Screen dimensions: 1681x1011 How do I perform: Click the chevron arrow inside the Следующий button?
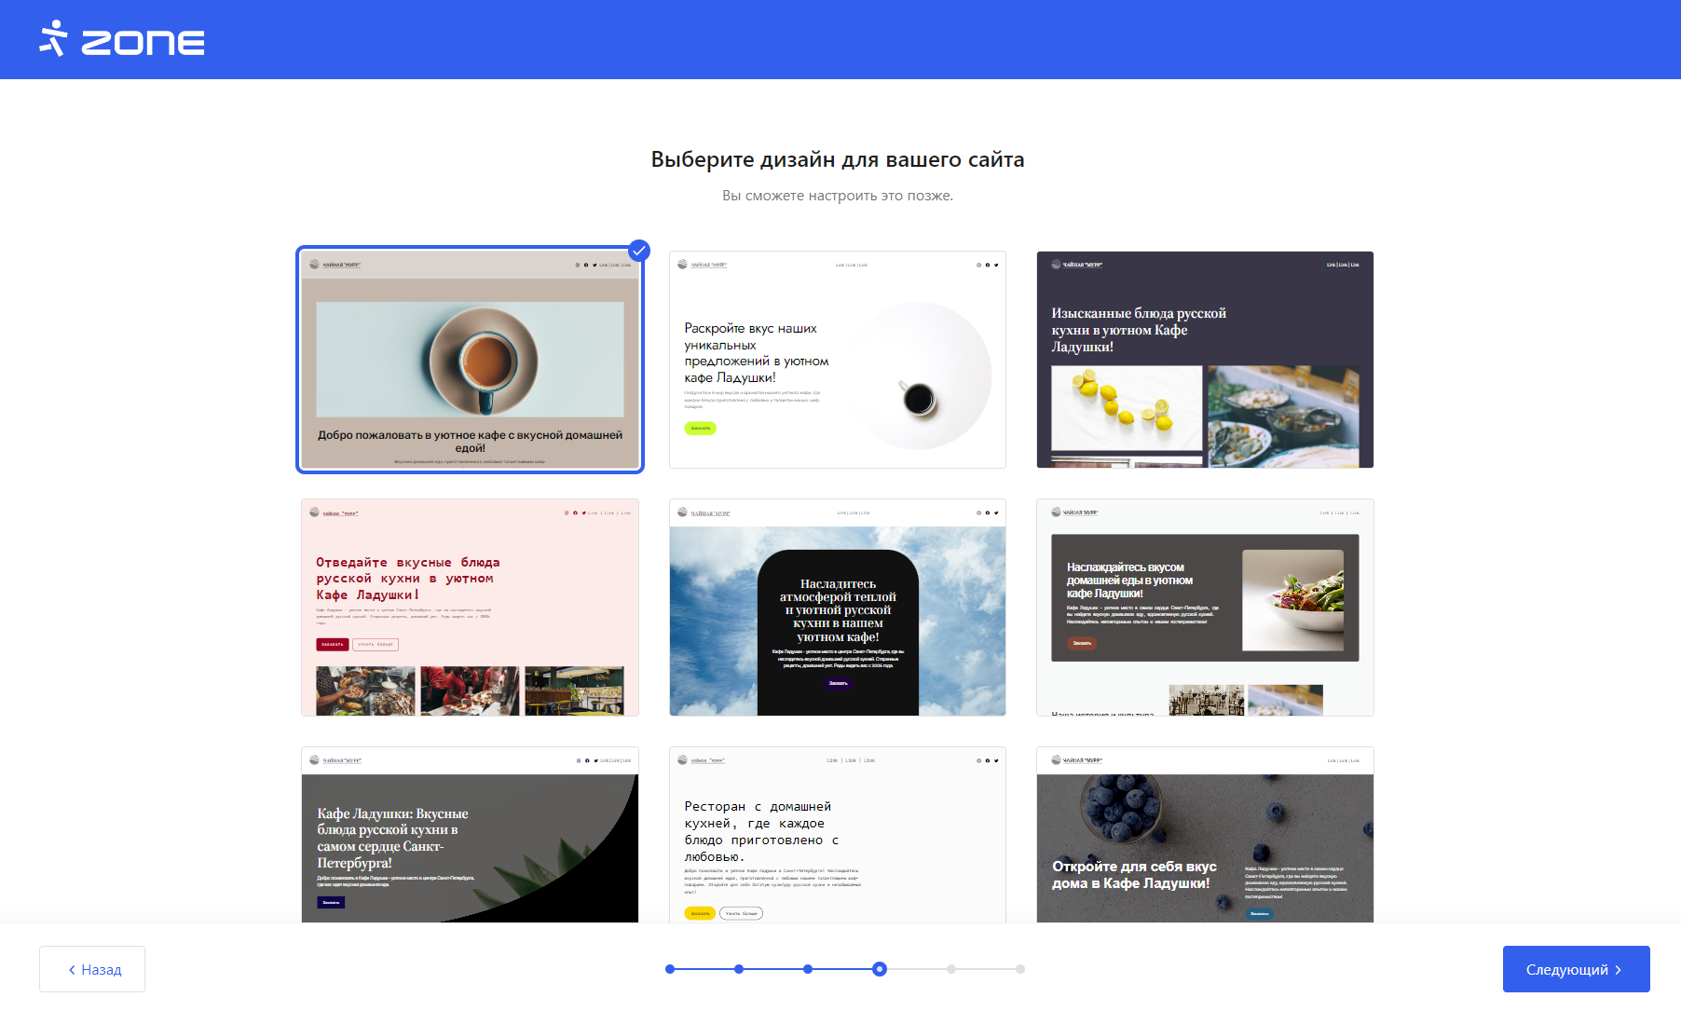pyautogui.click(x=1619, y=970)
